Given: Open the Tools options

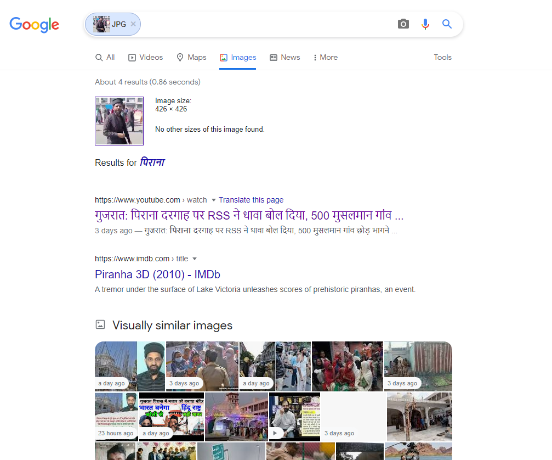Looking at the screenshot, I should coord(442,58).
